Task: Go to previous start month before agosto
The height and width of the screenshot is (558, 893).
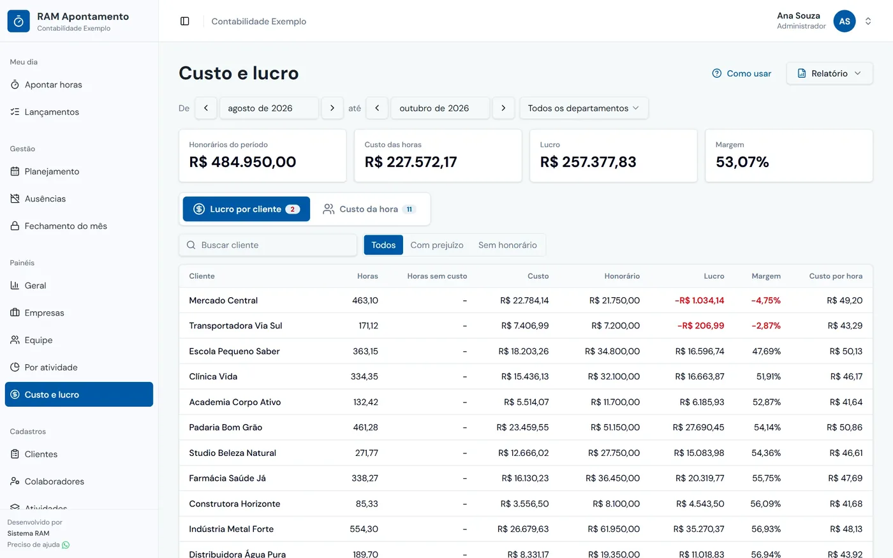Action: [x=206, y=108]
